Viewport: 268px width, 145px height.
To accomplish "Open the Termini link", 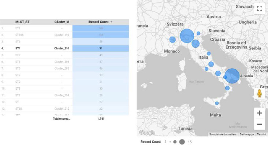I will tap(261, 134).
